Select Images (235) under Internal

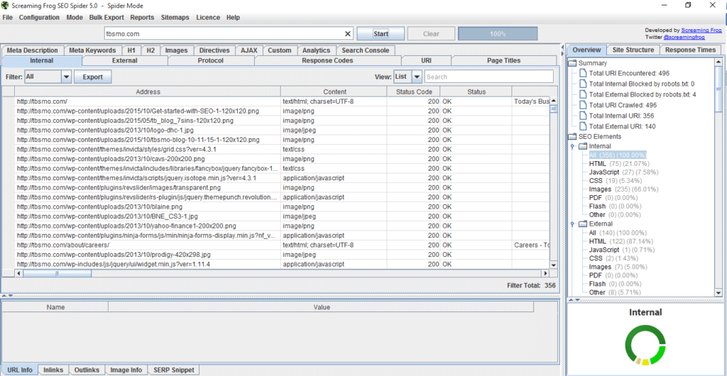coord(623,189)
